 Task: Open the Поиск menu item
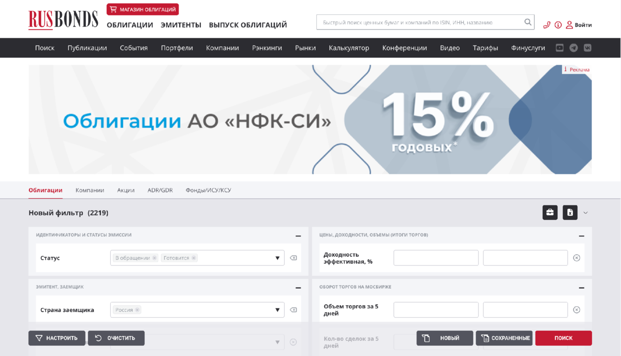click(45, 48)
